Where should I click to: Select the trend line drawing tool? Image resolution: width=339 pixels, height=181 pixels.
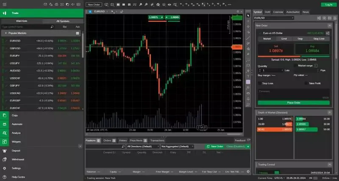point(248,38)
